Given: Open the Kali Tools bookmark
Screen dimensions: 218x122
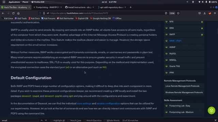Looking at the screenshot, I should pos(20,18).
